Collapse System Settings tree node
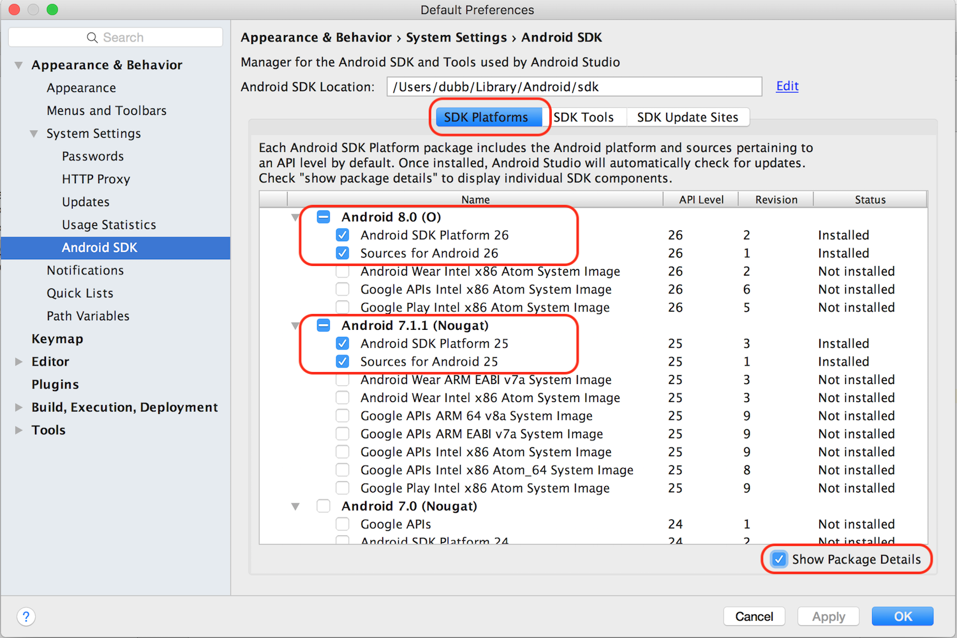The image size is (957, 638). pos(34,133)
